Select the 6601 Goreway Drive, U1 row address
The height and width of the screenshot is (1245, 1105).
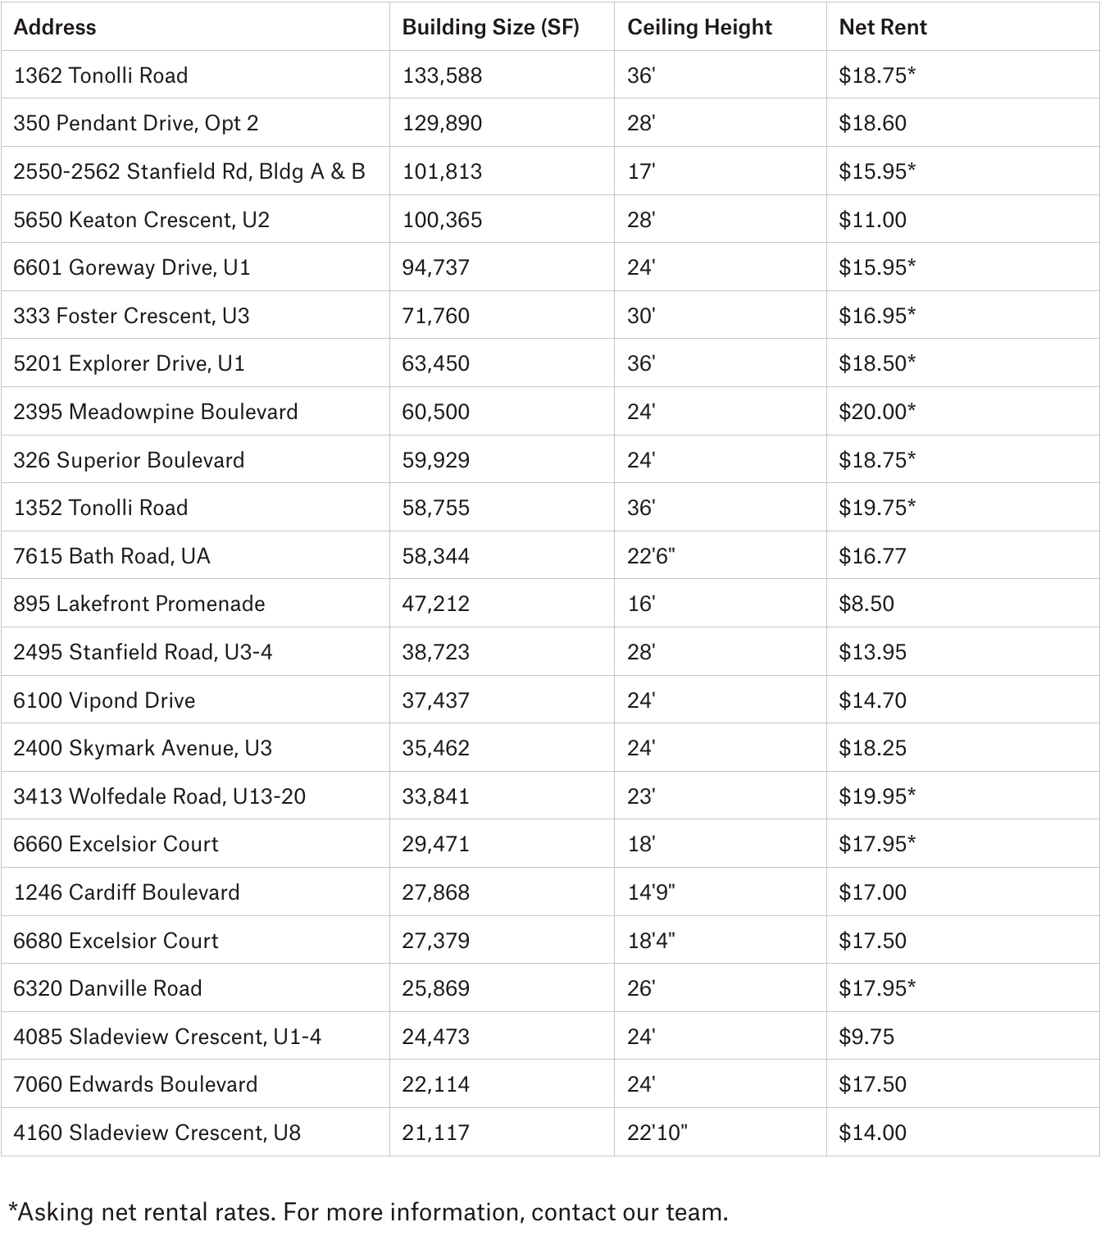[132, 267]
